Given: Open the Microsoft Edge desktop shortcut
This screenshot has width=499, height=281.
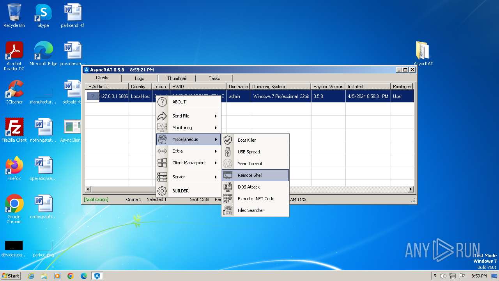Looking at the screenshot, I should 43,53.
